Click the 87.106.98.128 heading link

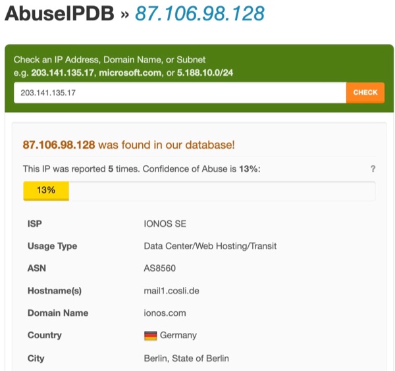coord(199,13)
